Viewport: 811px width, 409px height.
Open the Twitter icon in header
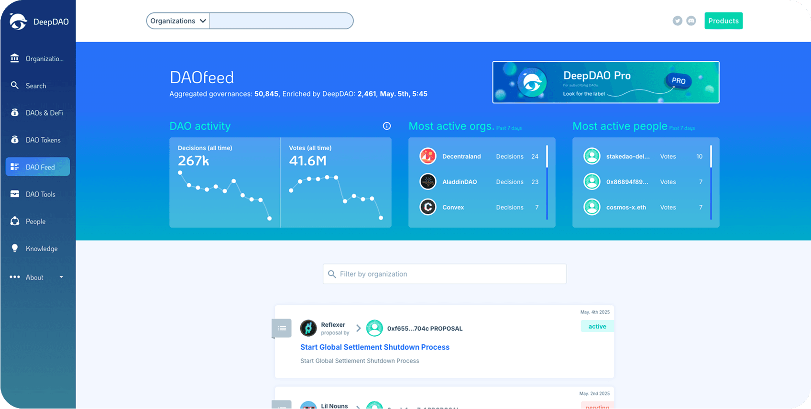677,21
